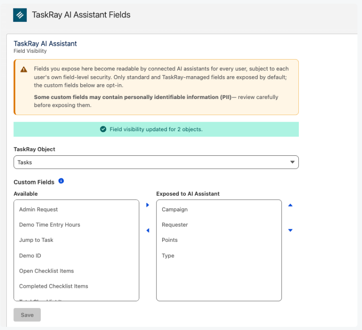Click the Save button
362x330 pixels.
click(x=27, y=315)
